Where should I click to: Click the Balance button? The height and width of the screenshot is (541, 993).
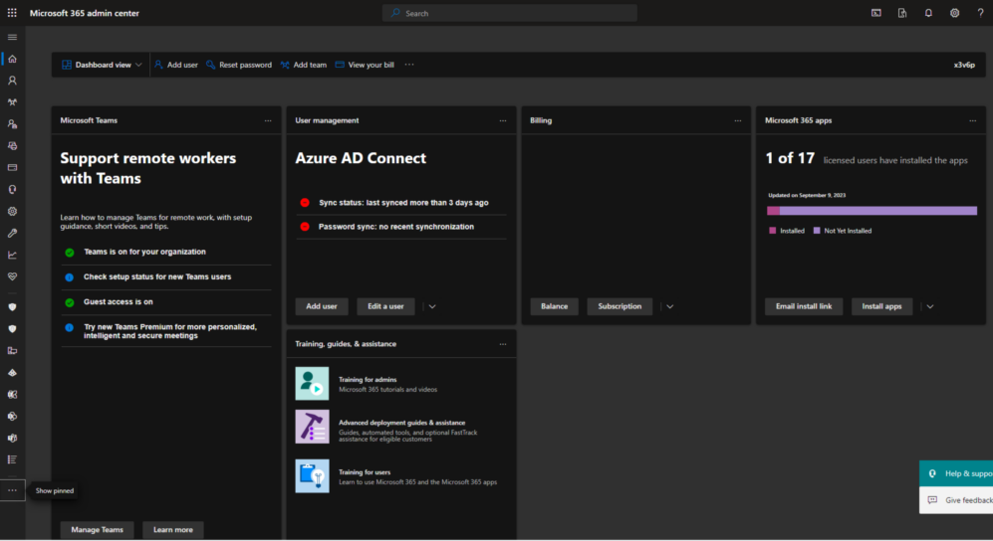554,306
